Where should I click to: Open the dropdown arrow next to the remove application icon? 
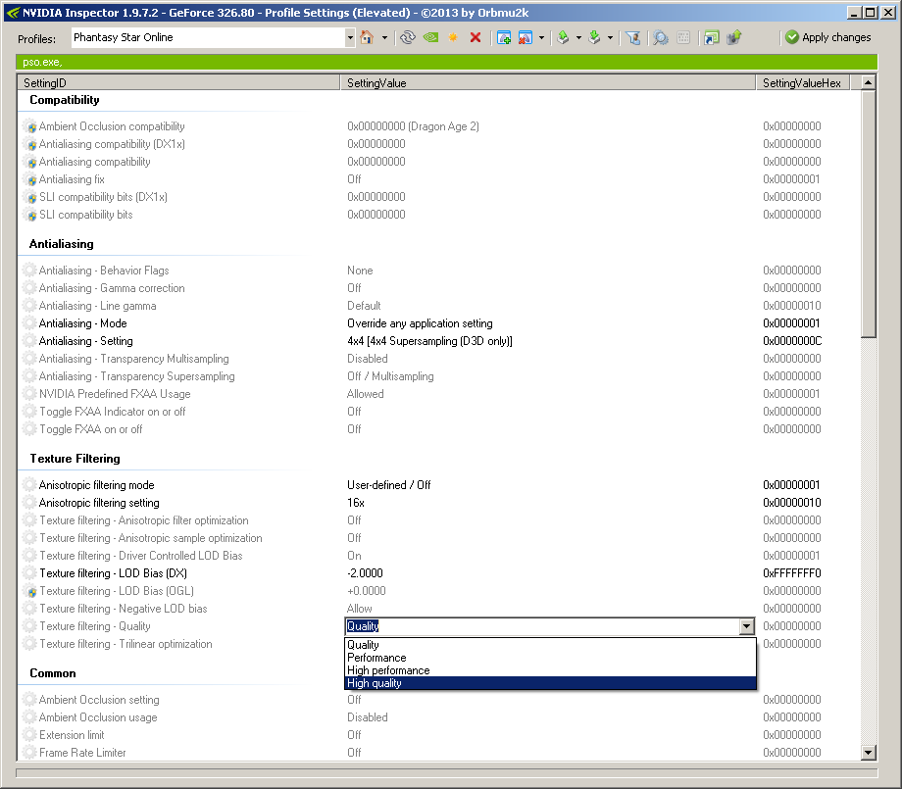point(541,38)
